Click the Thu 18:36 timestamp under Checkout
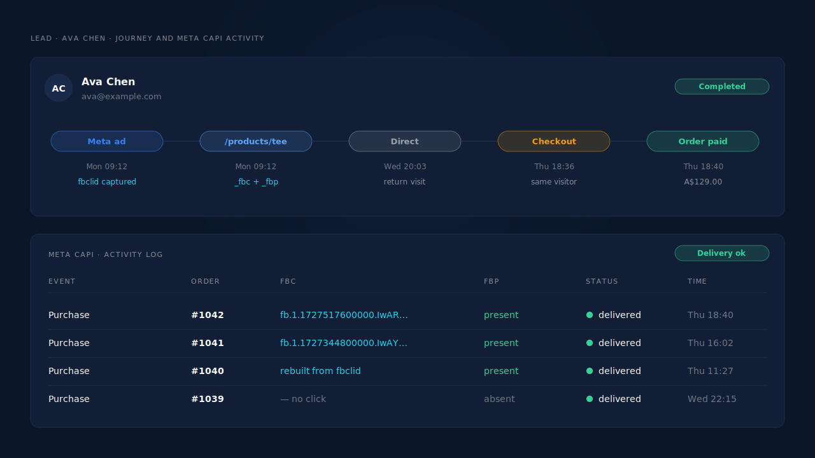The height and width of the screenshot is (458, 815). (x=554, y=167)
